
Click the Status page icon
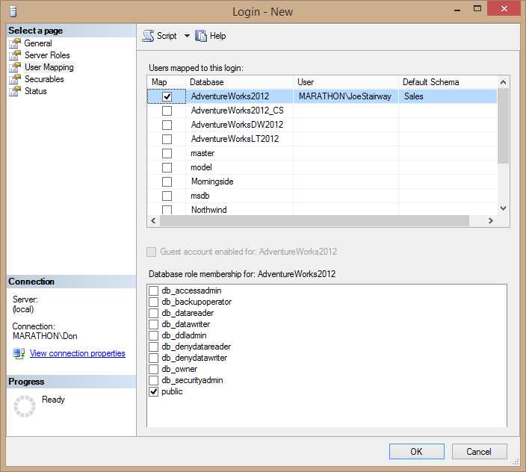(x=15, y=91)
